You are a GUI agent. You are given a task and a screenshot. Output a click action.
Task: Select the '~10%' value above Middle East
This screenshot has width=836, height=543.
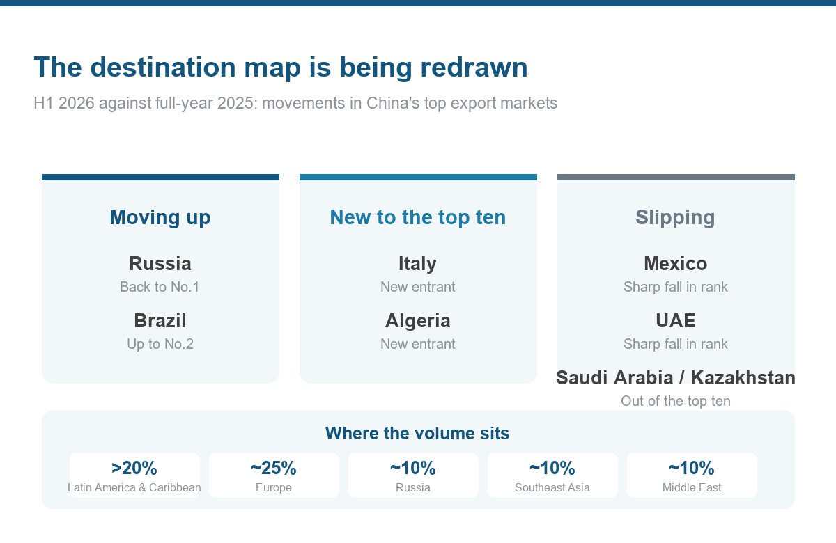(x=692, y=468)
